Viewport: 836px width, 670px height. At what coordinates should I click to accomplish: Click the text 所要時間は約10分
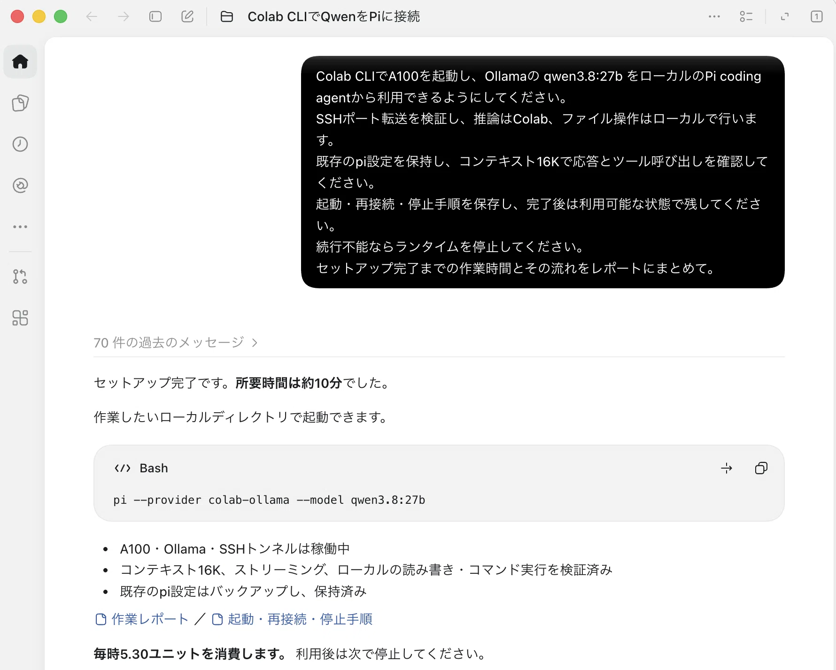288,383
